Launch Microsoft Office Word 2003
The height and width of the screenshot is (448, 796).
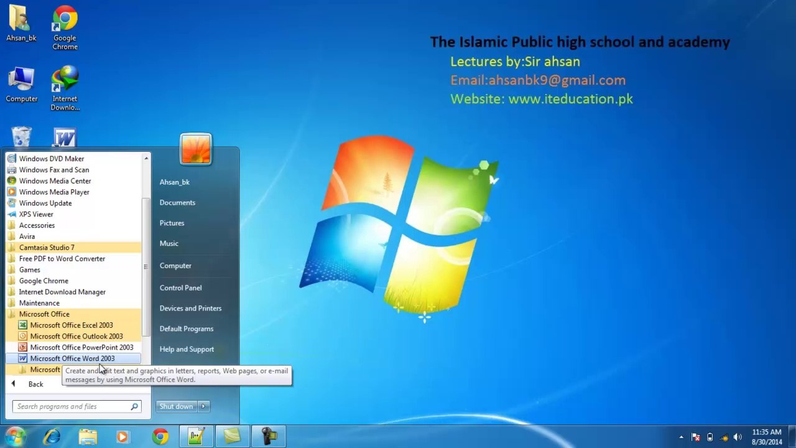(x=73, y=358)
